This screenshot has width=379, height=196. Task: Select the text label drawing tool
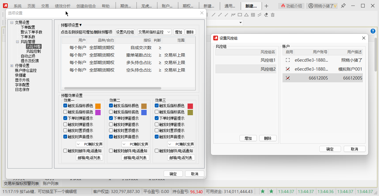(253, 15)
